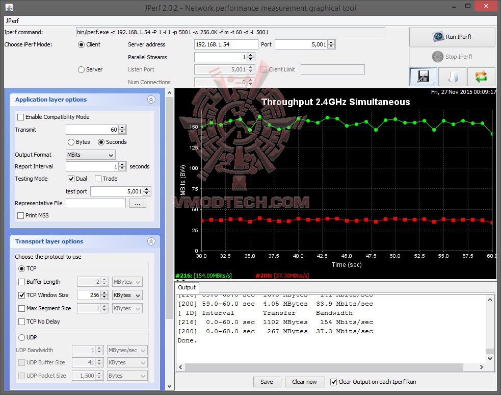Increase Parallel Streams stepper value
The width and height of the screenshot is (501, 395).
pos(251,55)
